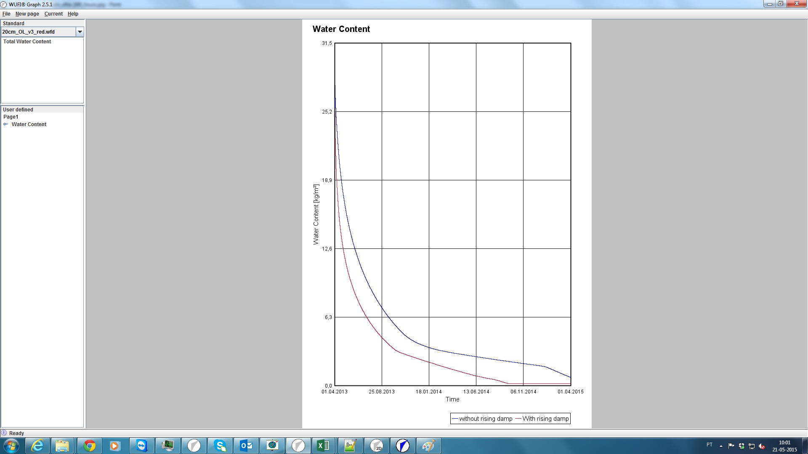Click the blue WUFI Graph taskbar icon

click(403, 446)
